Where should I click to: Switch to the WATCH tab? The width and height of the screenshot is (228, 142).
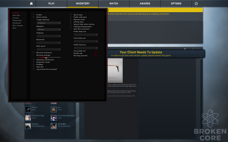tap(114, 4)
